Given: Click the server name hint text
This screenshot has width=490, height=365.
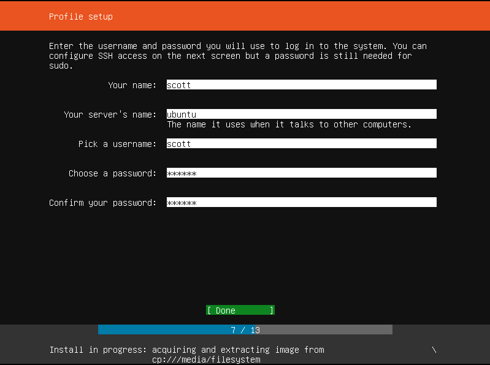Looking at the screenshot, I should [x=289, y=124].
